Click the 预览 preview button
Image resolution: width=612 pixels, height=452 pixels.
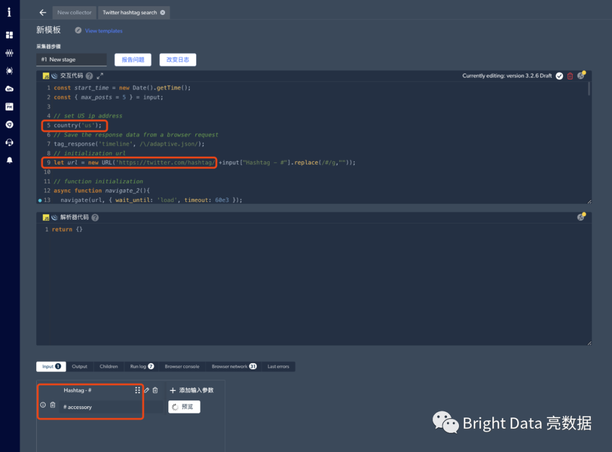[184, 407]
